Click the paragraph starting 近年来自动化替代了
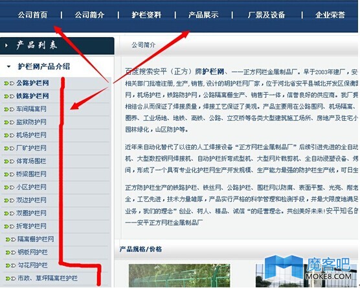Screen dimensions: 360x288 242,159
